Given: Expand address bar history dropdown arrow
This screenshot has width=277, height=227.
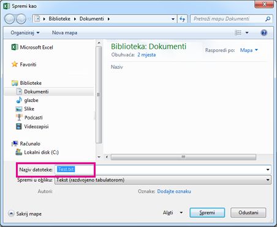Looking at the screenshot, I should 173,19.
